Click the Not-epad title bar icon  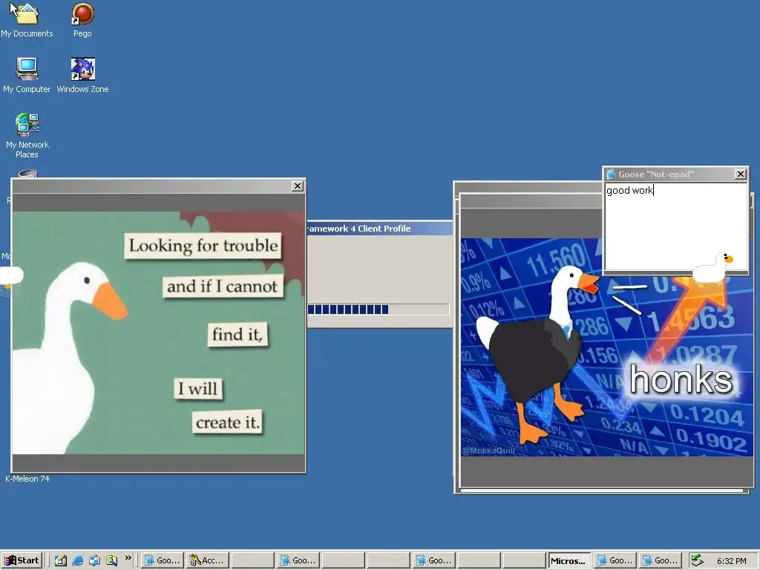click(x=611, y=174)
